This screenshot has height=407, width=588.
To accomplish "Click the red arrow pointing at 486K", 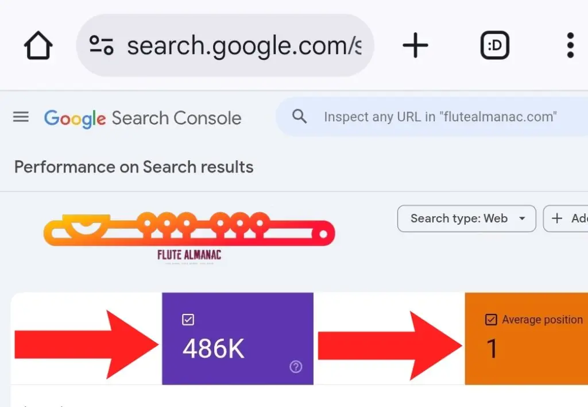I will [86, 345].
